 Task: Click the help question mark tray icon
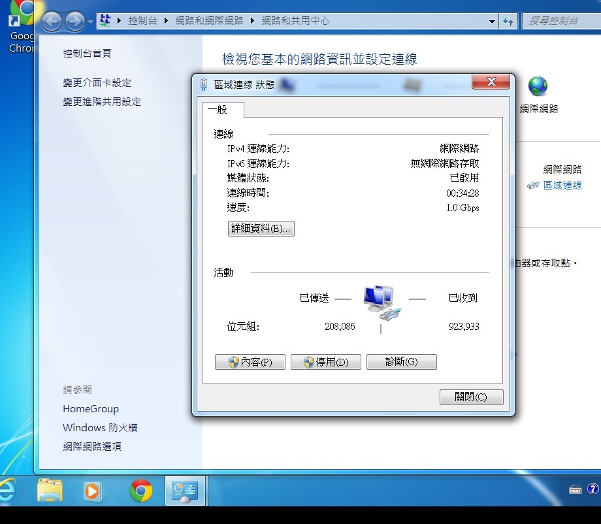click(593, 489)
